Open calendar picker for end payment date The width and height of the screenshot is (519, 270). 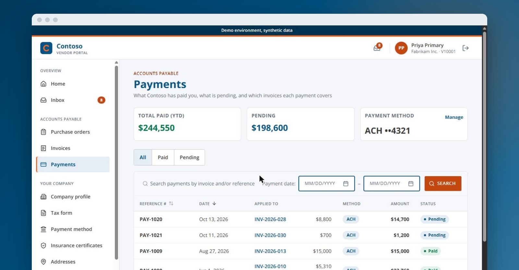(x=411, y=183)
